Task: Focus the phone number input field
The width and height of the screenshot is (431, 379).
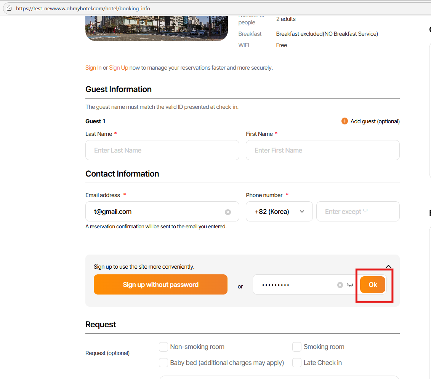Action: pos(357,212)
